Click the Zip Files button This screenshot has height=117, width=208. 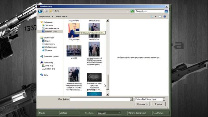pyautogui.click(x=69, y=113)
